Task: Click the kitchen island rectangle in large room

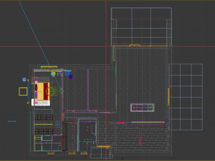Action: [x=142, y=108]
